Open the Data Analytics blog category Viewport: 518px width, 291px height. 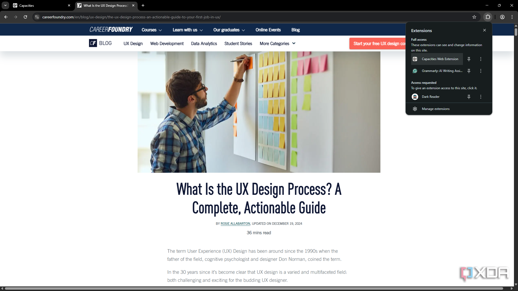204,44
